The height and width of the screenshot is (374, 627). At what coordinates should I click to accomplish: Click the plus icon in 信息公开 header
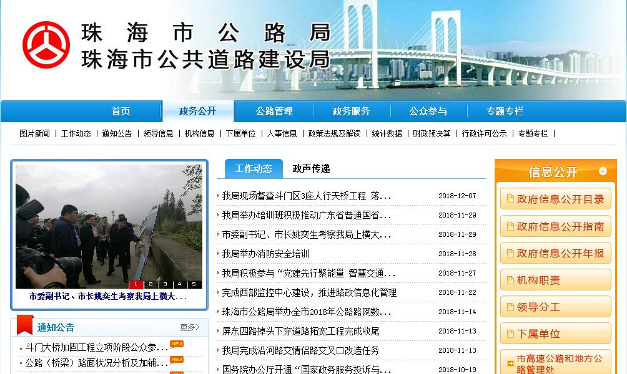pos(603,171)
